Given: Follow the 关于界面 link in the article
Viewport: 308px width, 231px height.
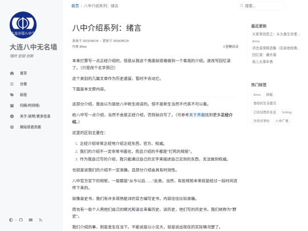Looking at the screenshot, I should 197,115.
